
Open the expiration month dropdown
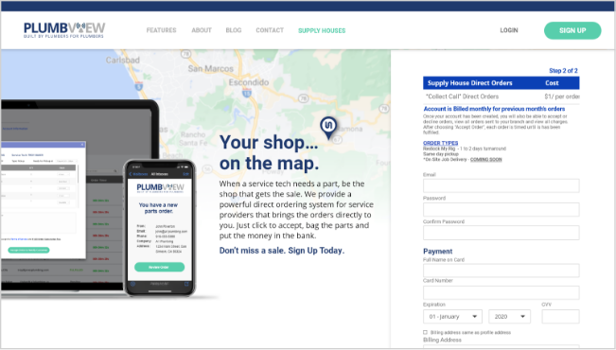coord(452,317)
